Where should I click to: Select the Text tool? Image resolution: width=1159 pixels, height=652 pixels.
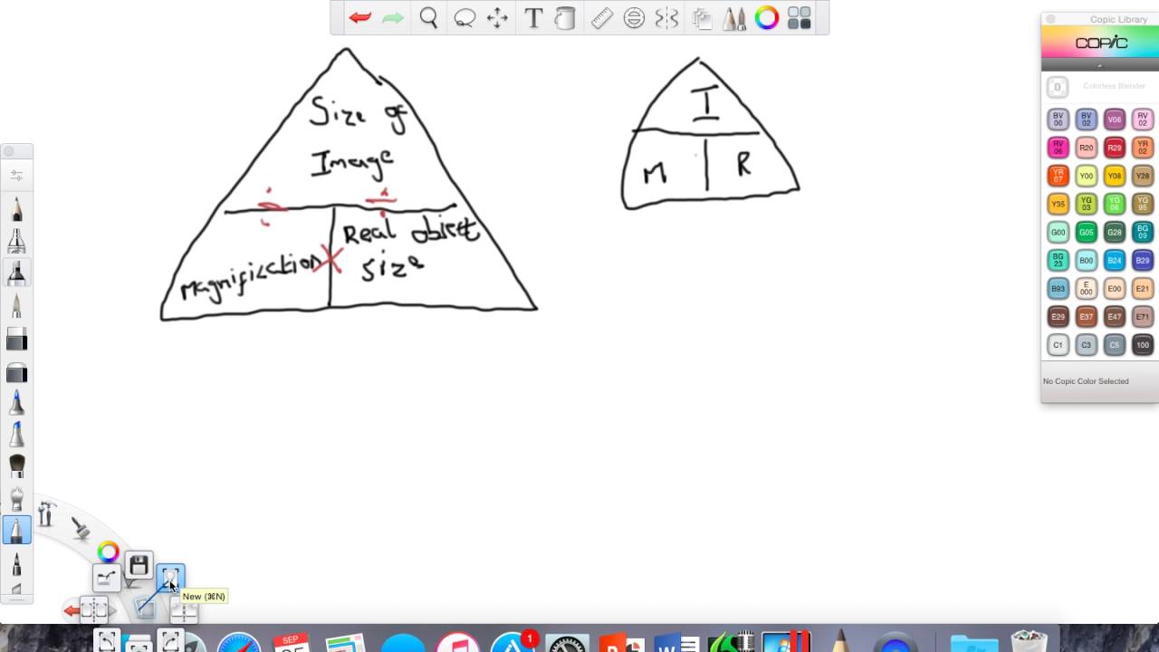533,18
